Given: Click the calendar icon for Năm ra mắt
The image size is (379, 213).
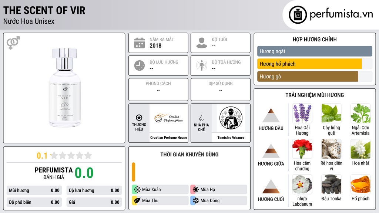Looking at the screenshot, I should point(140,43).
